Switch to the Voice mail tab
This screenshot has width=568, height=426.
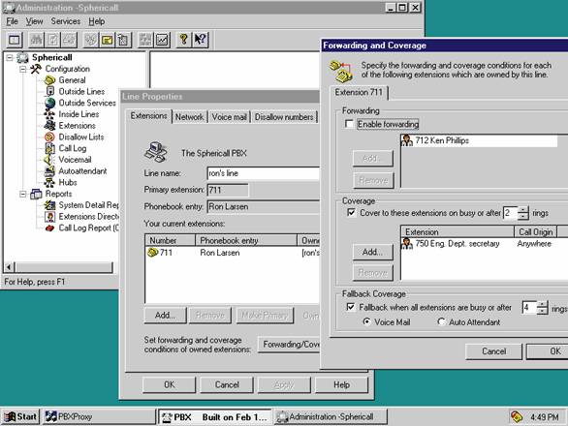tap(229, 117)
